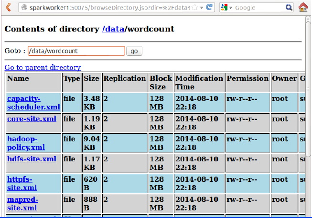Click the 3.48 KB size cell
The height and width of the screenshot is (218, 312).
[x=92, y=103]
